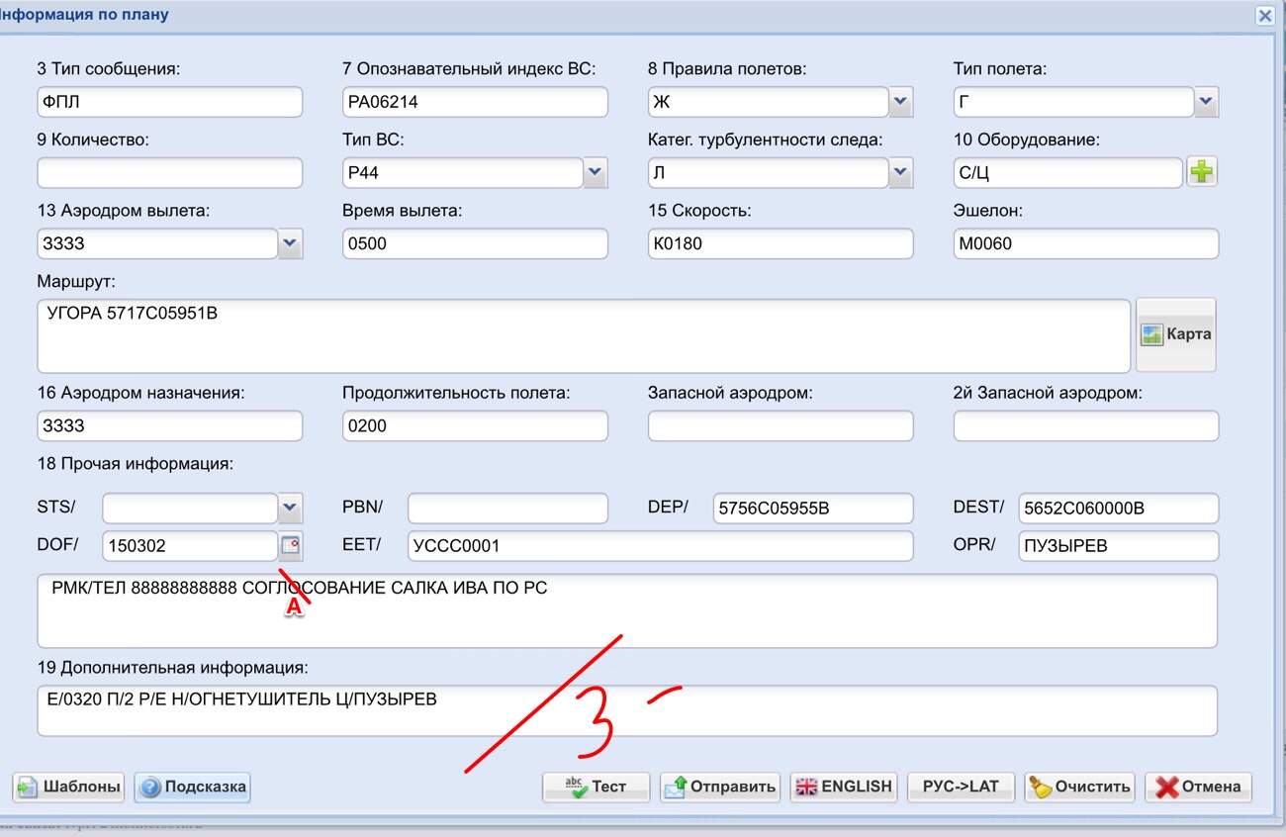Click the Шаблоны templates button
This screenshot has width=1286, height=837.
[x=69, y=788]
